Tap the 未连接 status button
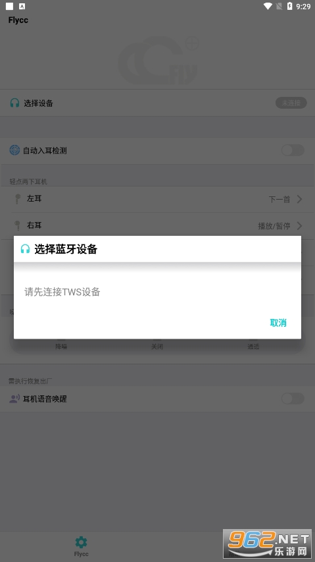315x562 pixels. [291, 103]
